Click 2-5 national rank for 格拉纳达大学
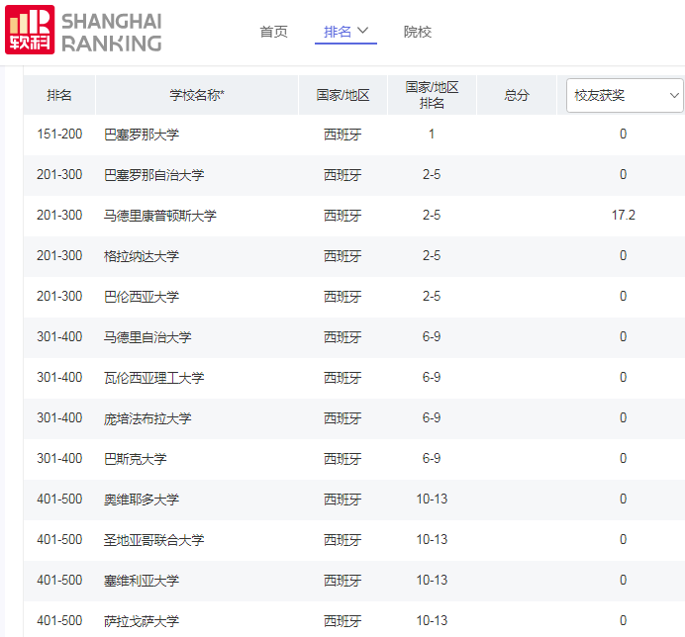This screenshot has width=685, height=637. click(x=432, y=255)
